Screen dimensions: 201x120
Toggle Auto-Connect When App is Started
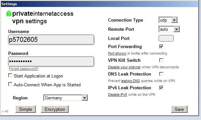10,84
